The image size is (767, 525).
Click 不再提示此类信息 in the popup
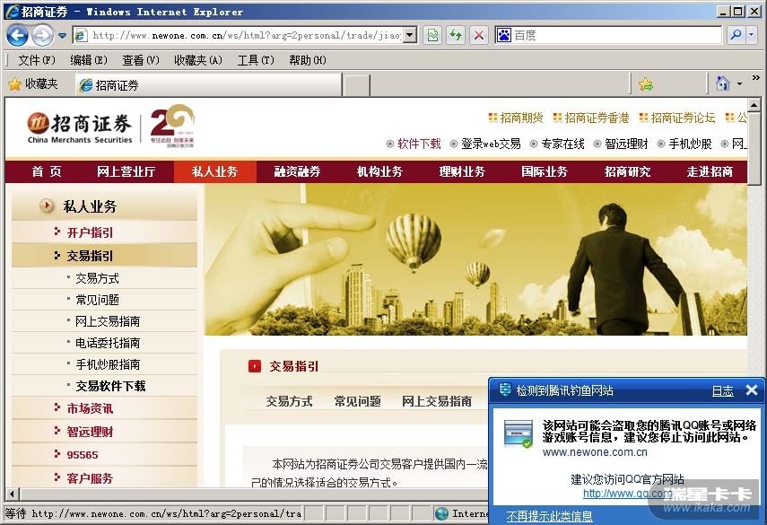[x=549, y=516]
